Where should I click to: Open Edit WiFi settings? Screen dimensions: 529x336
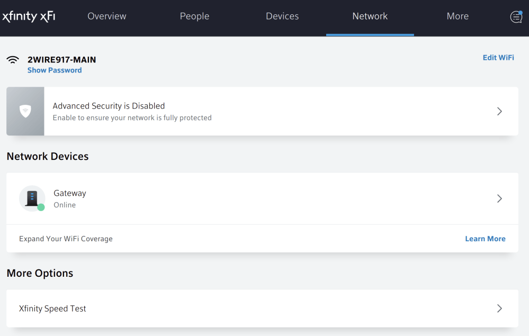click(498, 57)
